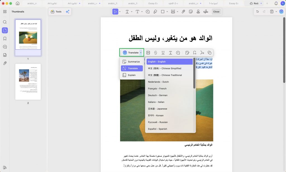Open the page organize grid icon in sidebar

(5, 11)
